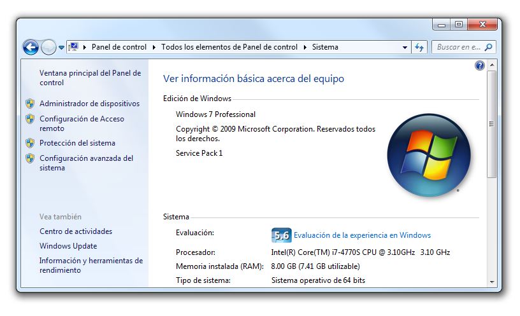This screenshot has height=316, width=520.
Task: Expand the arrow before Panel de control
Action: [x=85, y=47]
